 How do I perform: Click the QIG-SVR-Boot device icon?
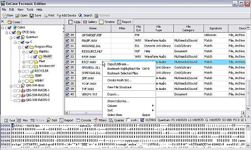[x=23, y=85]
